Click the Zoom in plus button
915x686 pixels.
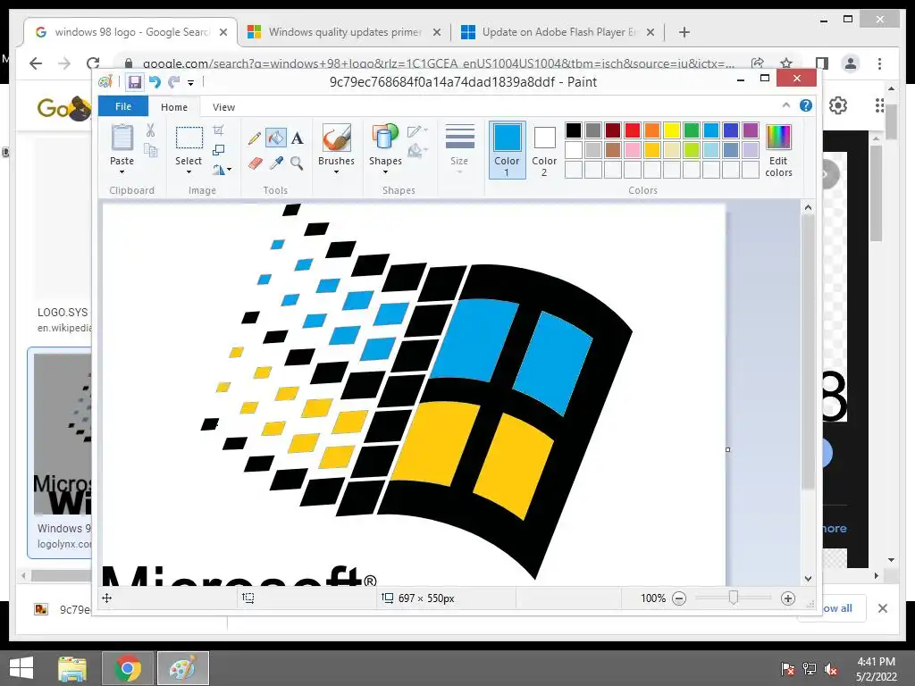[788, 598]
